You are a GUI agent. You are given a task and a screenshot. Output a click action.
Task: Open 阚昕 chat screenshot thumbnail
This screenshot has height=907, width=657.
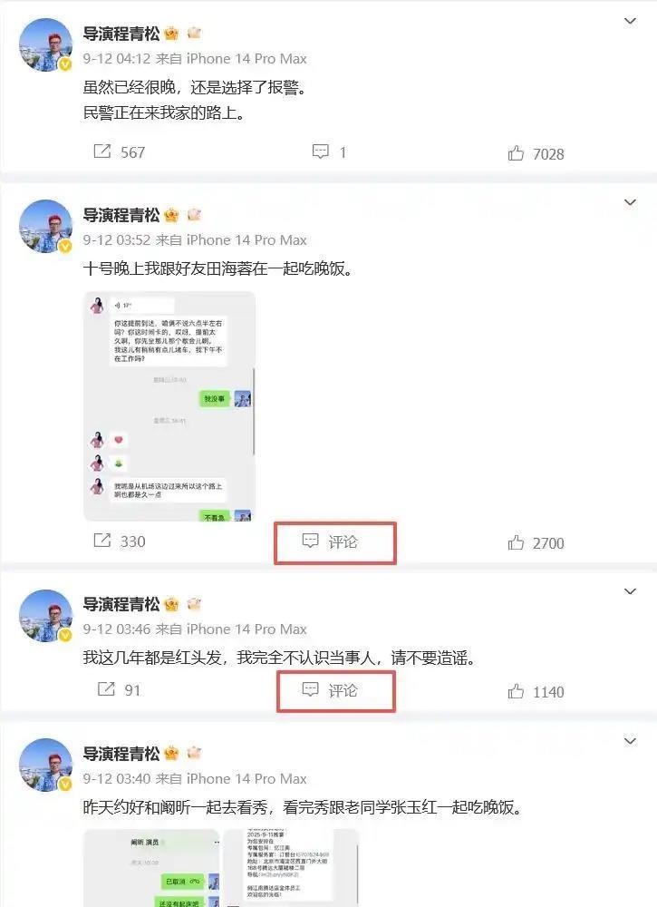[x=151, y=868]
